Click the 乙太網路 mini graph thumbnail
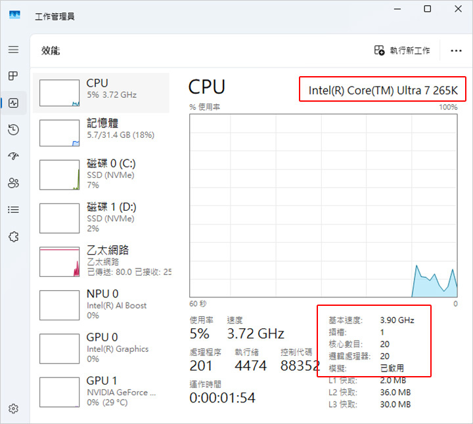Image resolution: width=473 pixels, height=424 pixels. (59, 262)
